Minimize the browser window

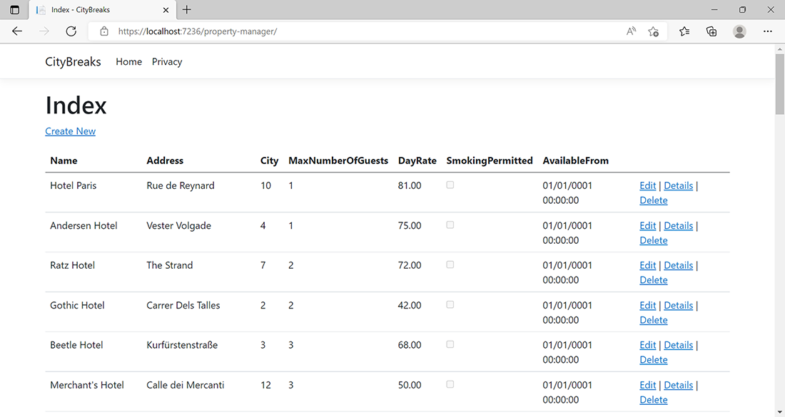[x=714, y=9]
